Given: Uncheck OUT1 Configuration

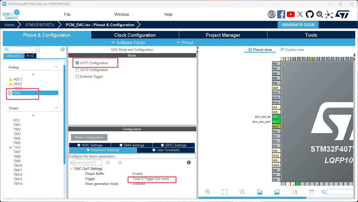Looking at the screenshot, I should tap(77, 63).
